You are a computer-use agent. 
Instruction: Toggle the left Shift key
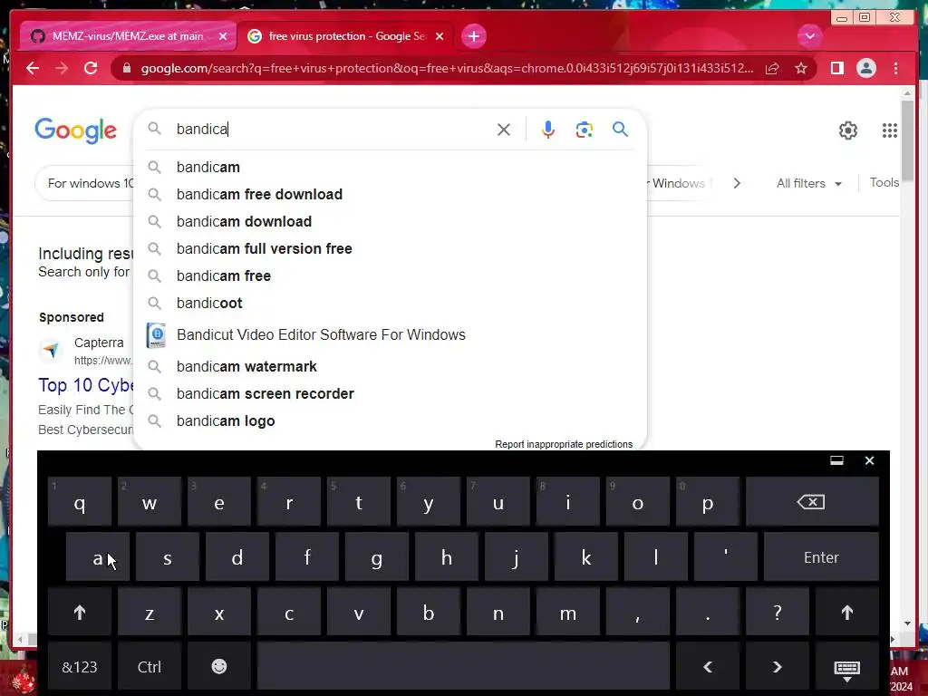click(x=80, y=613)
